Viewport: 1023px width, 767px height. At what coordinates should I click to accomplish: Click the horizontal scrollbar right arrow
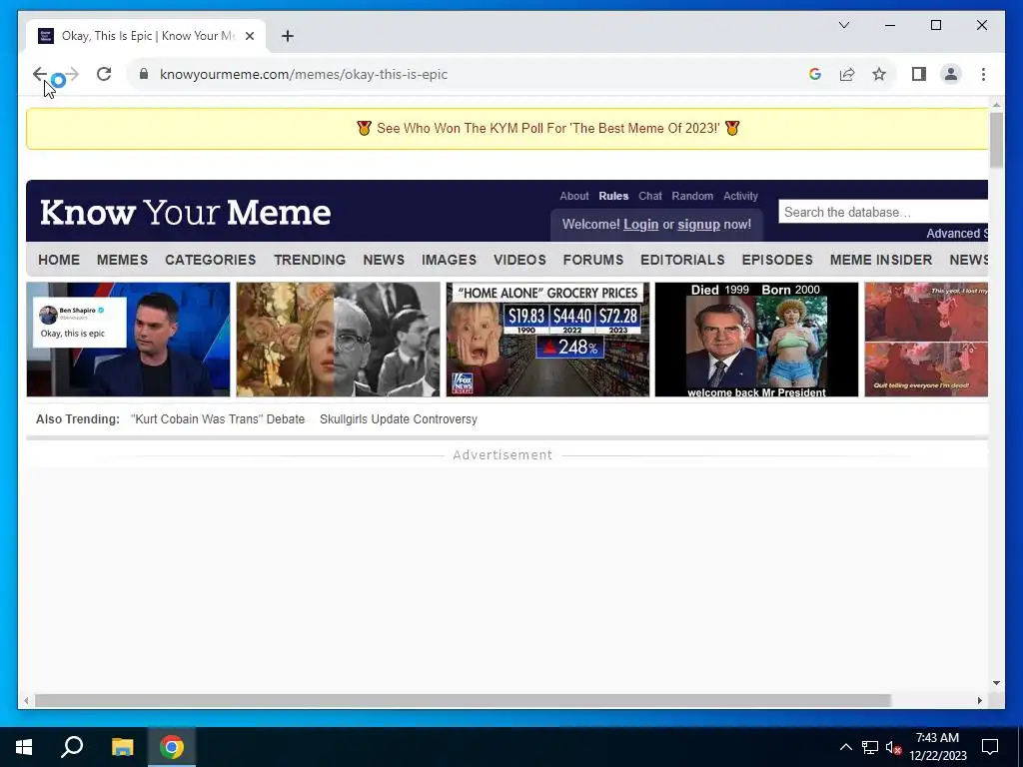pos(979,700)
